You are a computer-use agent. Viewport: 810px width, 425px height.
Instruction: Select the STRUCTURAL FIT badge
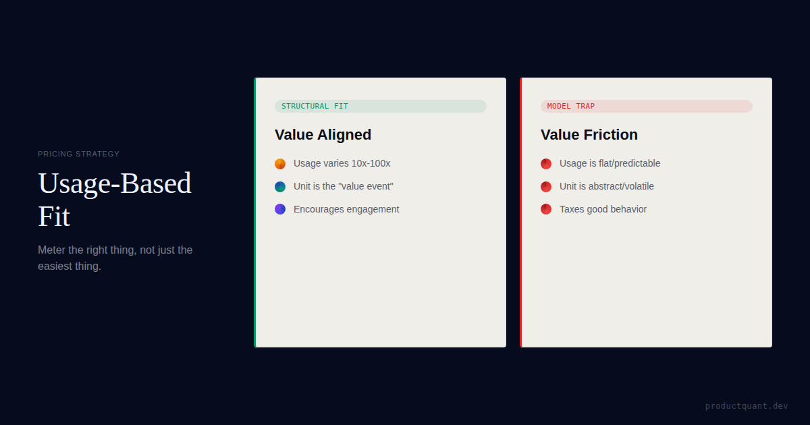315,106
